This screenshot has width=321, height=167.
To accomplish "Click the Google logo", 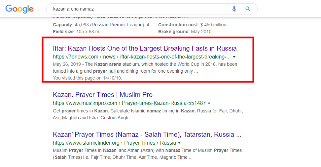I will (19, 9).
